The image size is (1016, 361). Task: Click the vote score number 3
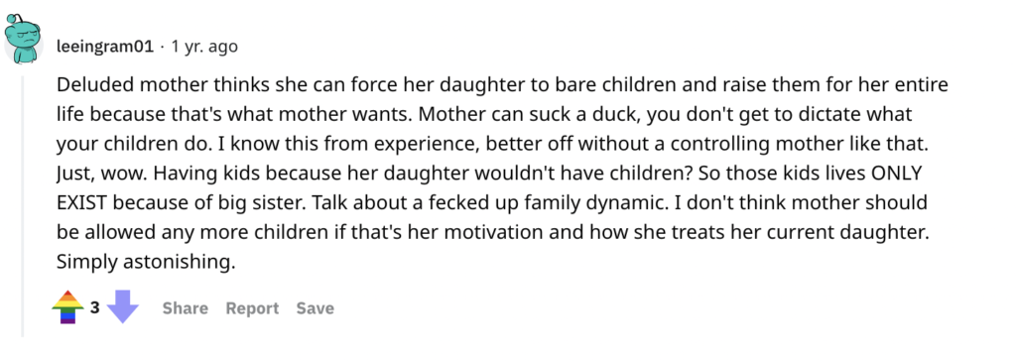tap(94, 307)
